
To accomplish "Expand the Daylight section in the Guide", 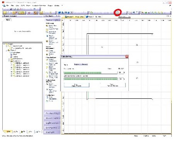I will click(53, 132).
